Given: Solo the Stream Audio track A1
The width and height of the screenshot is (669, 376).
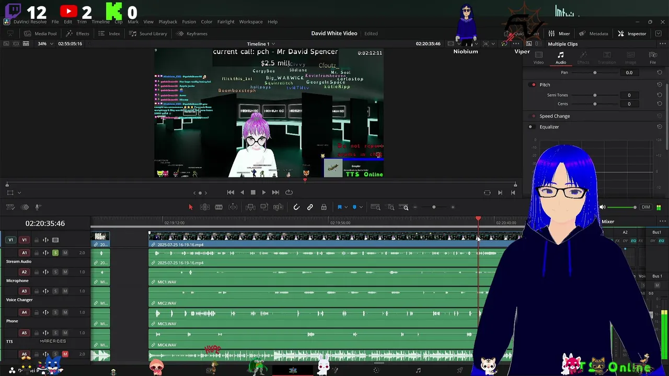Looking at the screenshot, I should tap(55, 253).
